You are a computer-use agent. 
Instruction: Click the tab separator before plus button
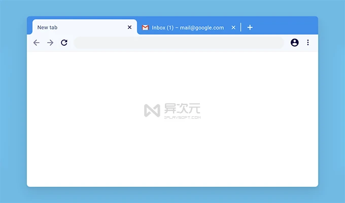click(241, 27)
